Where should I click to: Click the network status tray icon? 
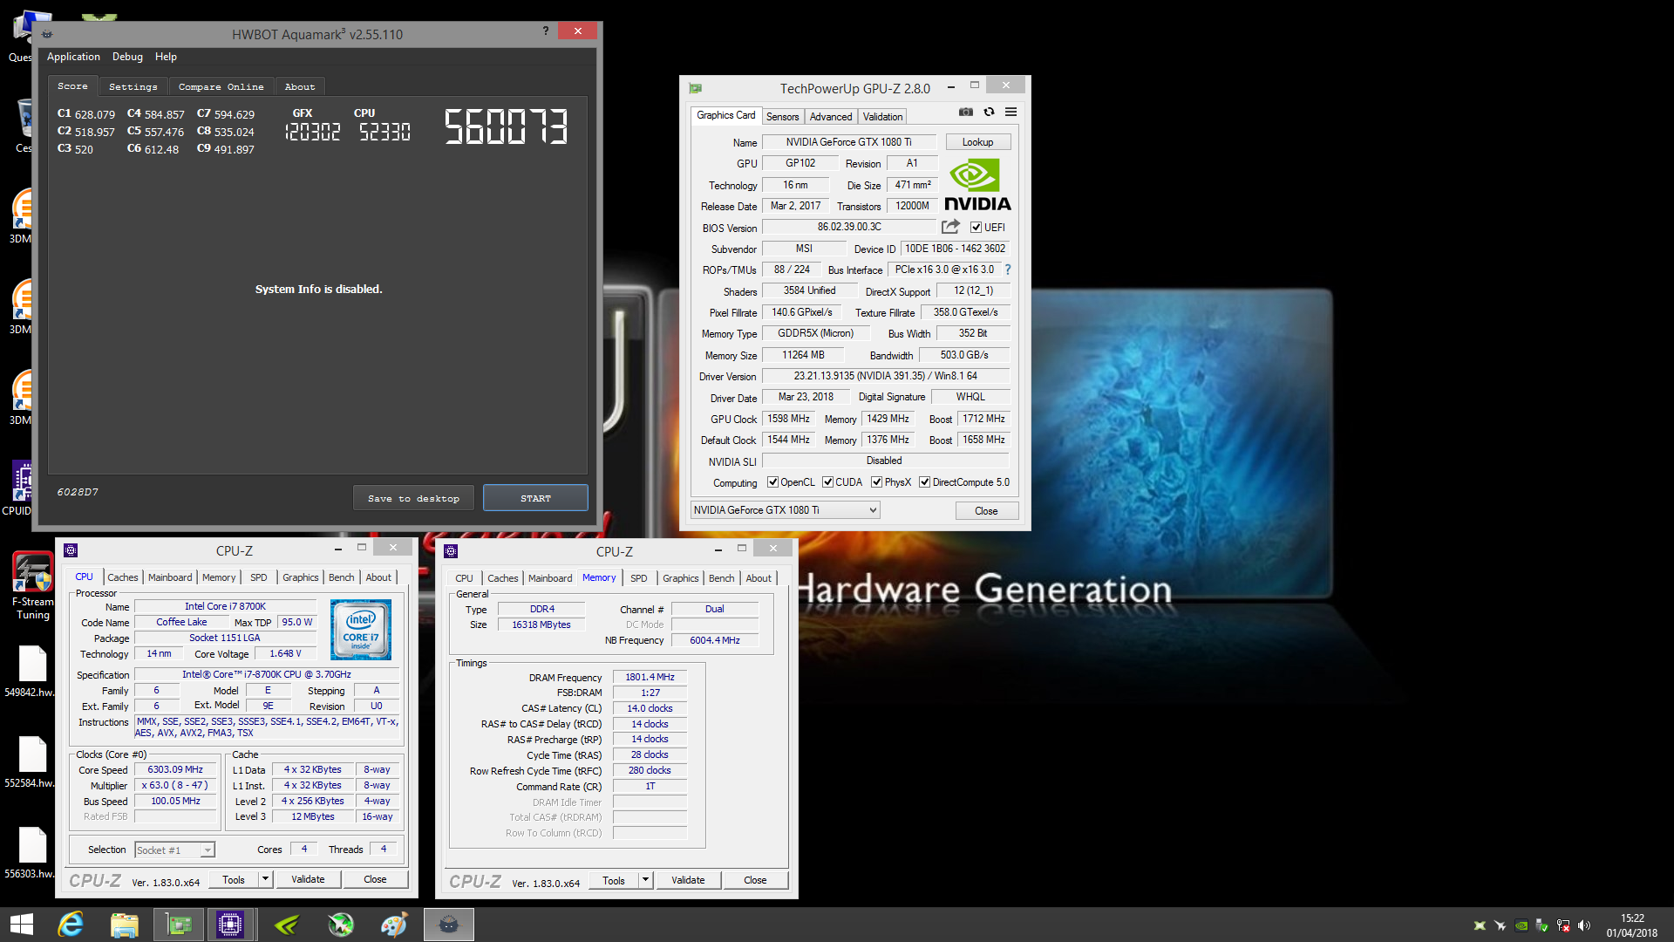pyautogui.click(x=1563, y=925)
